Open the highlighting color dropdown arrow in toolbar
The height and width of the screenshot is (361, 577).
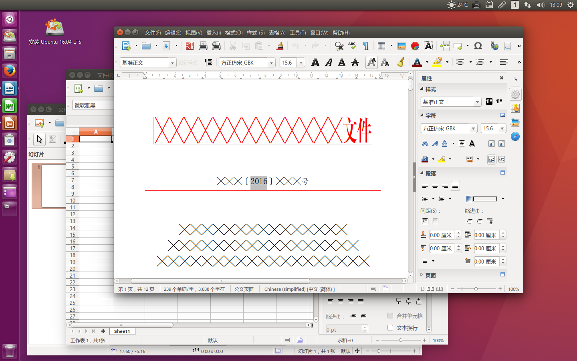tap(447, 62)
